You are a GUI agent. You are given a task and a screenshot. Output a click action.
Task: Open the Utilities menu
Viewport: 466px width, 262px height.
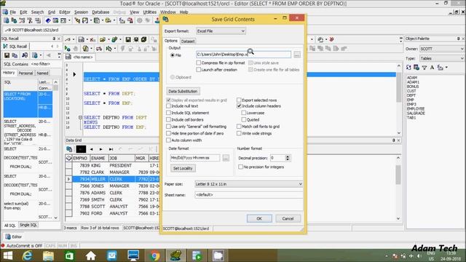coord(150,12)
